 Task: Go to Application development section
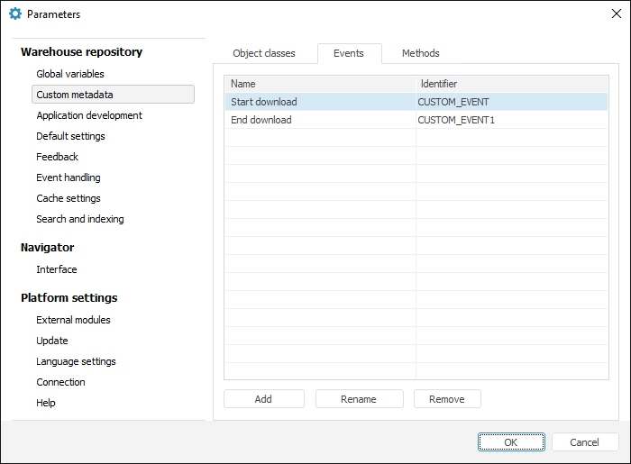click(x=89, y=115)
